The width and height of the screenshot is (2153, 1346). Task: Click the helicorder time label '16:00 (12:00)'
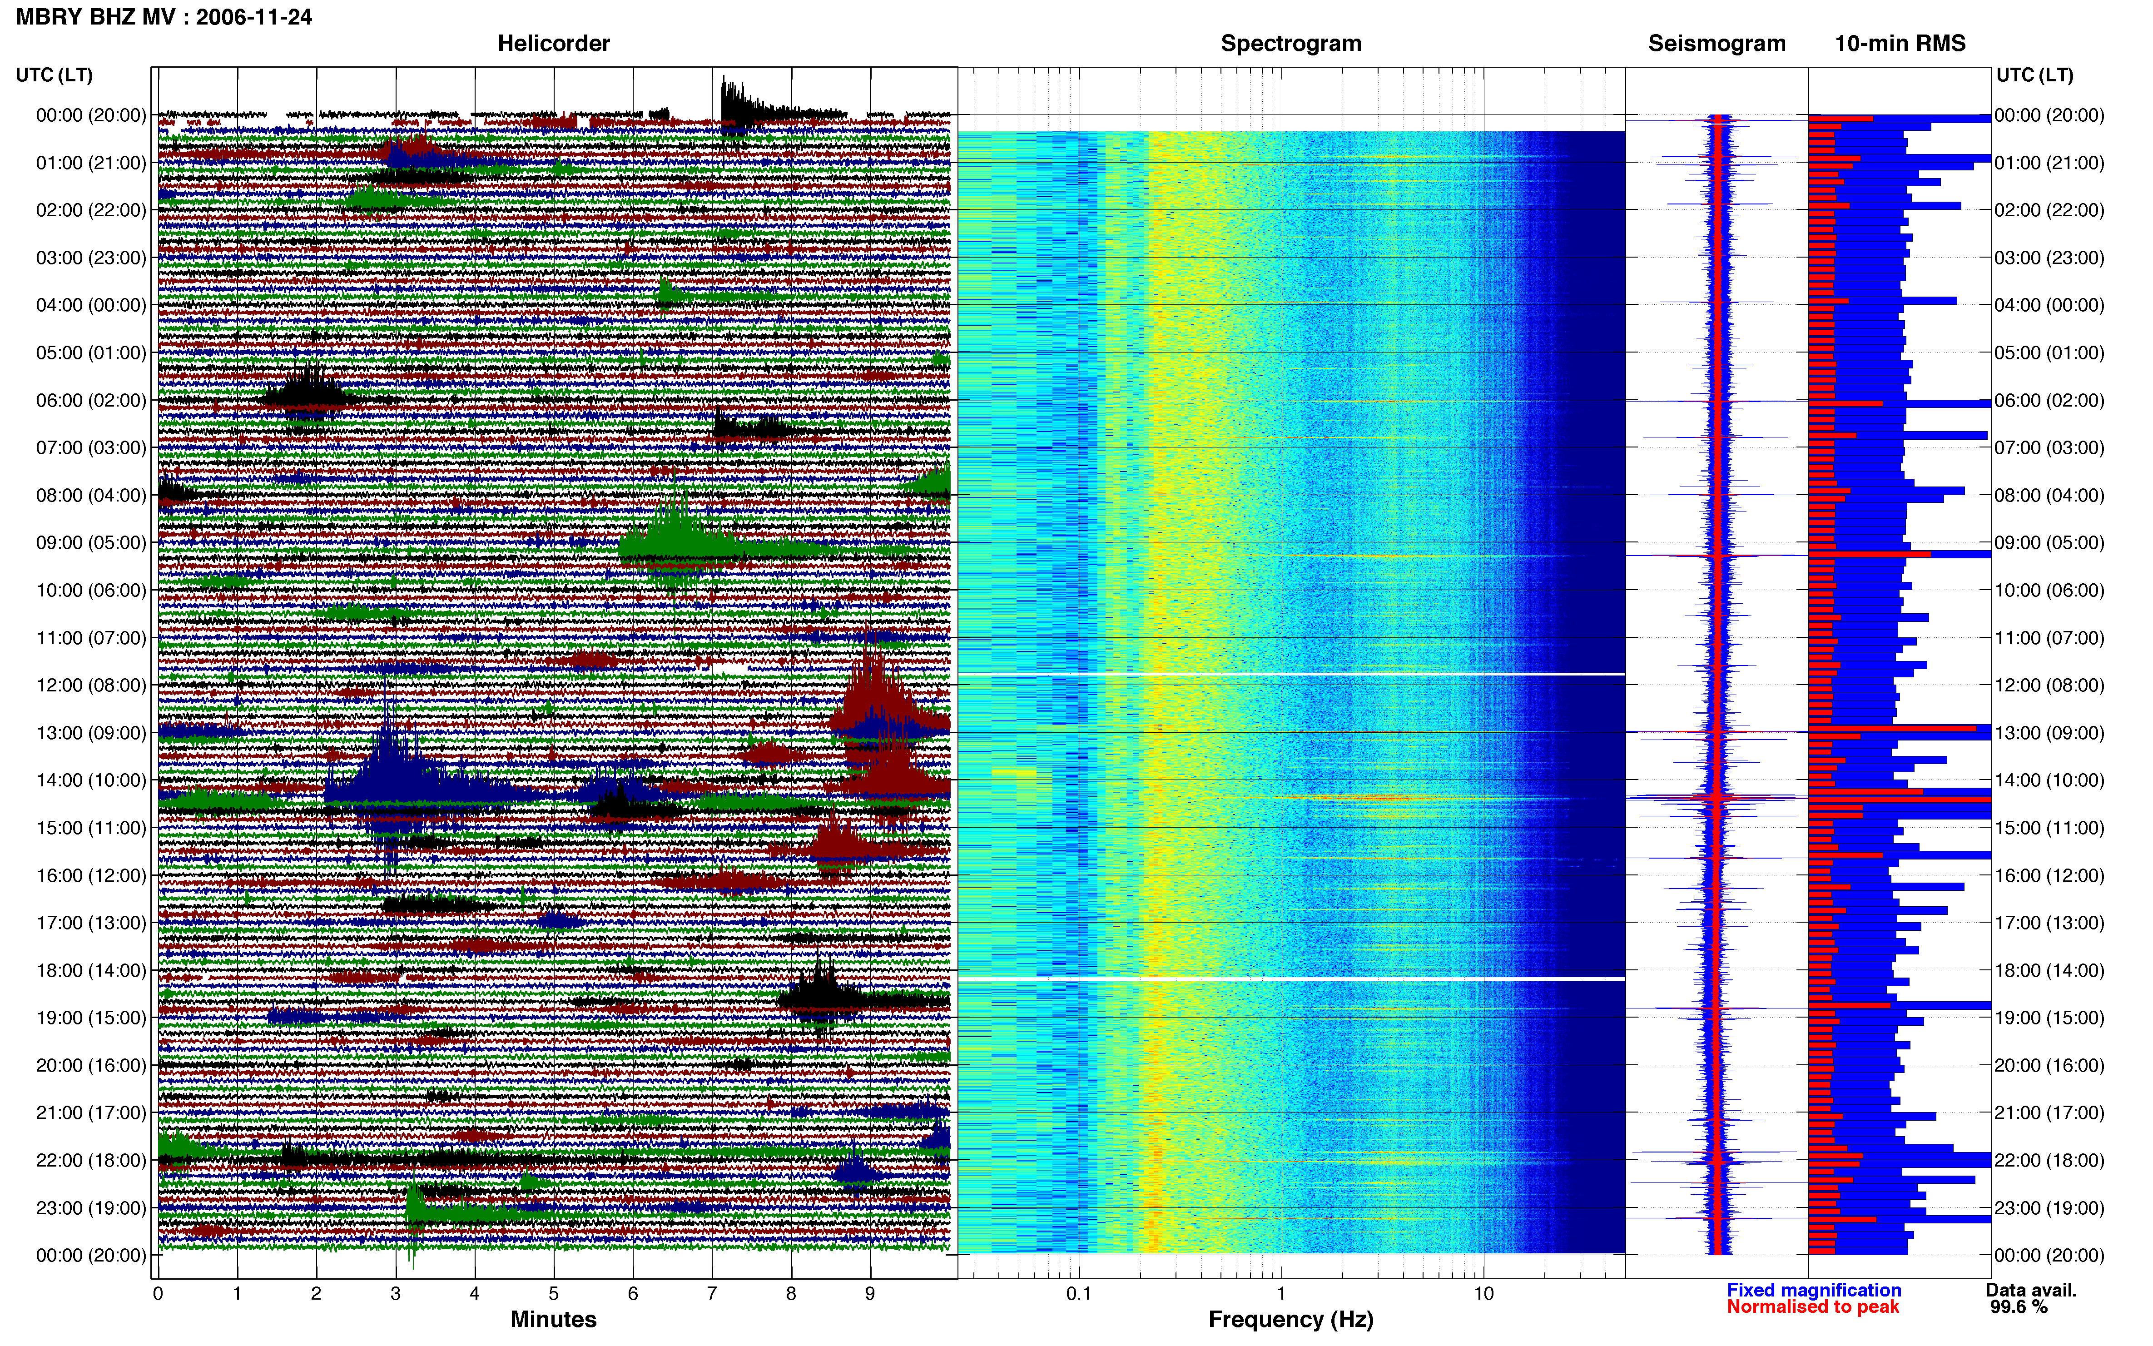click(91, 875)
